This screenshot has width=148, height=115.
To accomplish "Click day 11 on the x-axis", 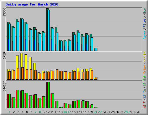I will click(x=52, y=112).
